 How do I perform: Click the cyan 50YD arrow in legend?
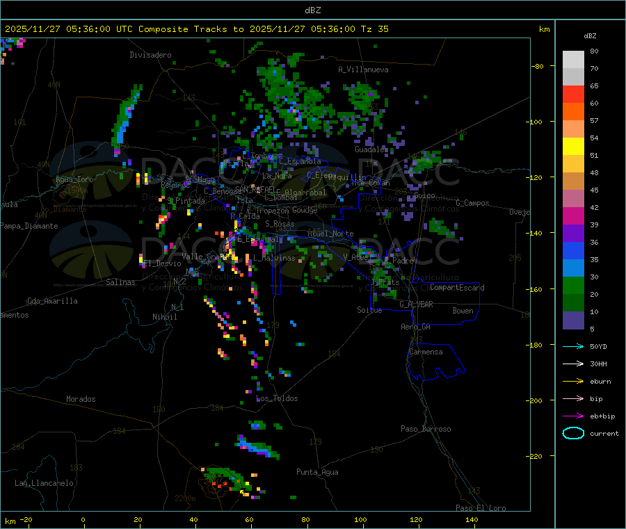pos(573,345)
